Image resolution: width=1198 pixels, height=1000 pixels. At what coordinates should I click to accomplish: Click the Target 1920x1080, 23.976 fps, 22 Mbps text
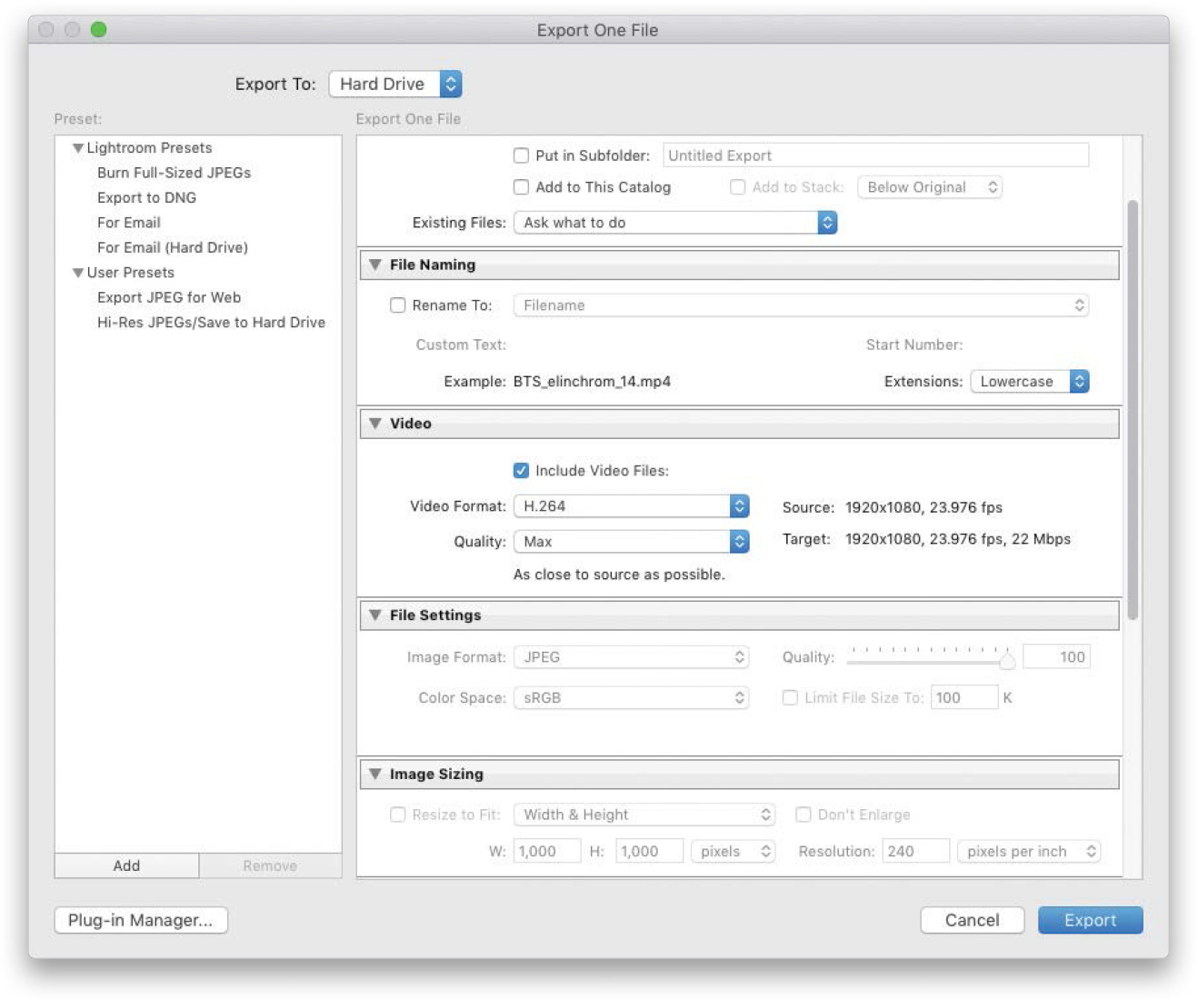coord(958,539)
